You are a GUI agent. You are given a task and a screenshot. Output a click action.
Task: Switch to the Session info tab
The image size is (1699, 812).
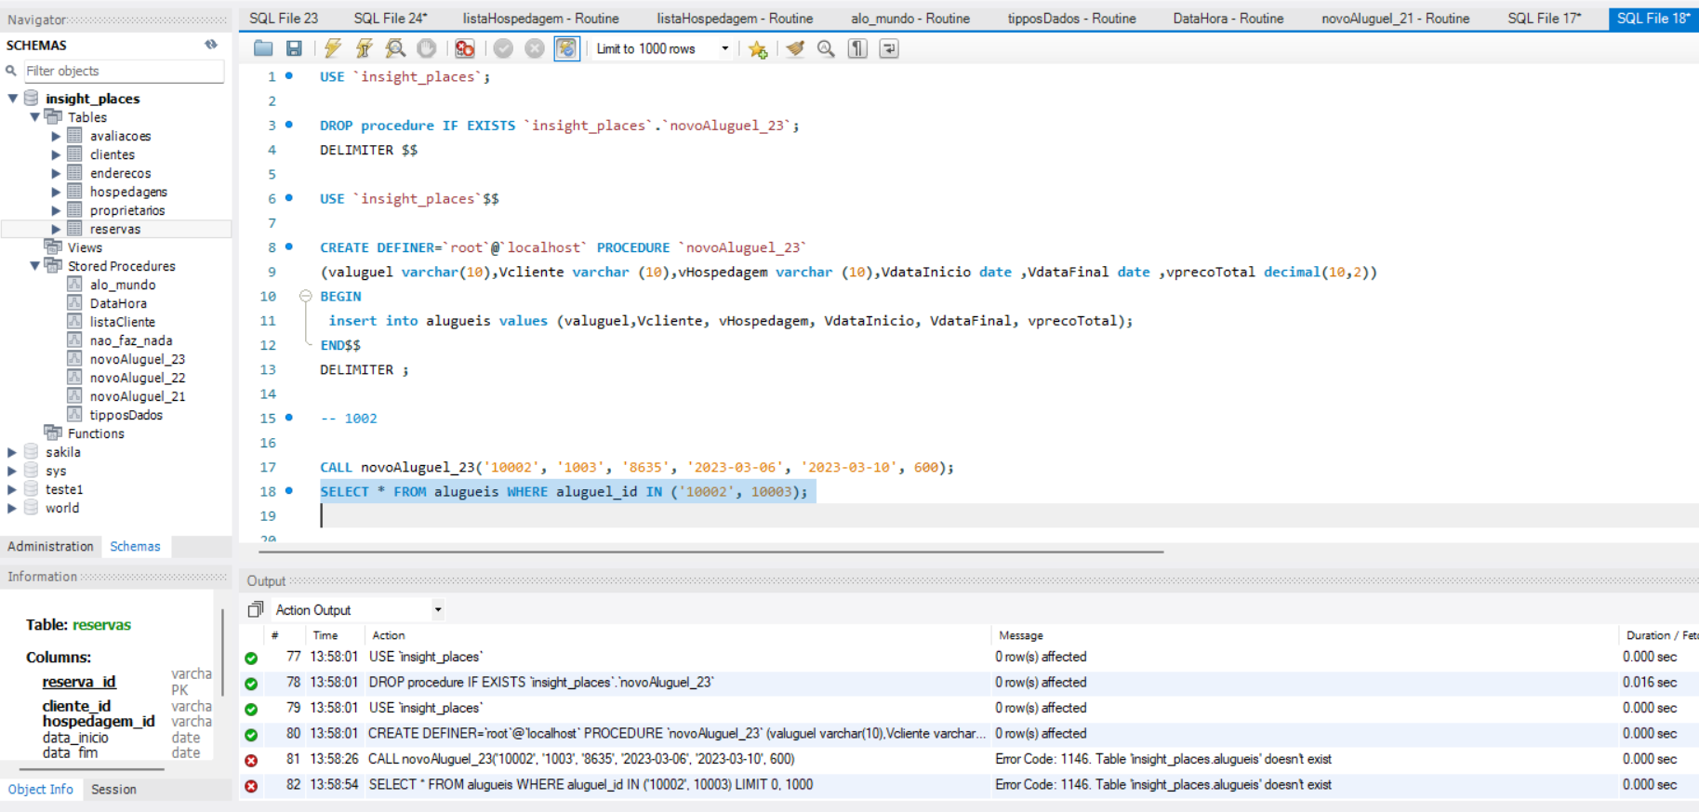click(x=113, y=789)
